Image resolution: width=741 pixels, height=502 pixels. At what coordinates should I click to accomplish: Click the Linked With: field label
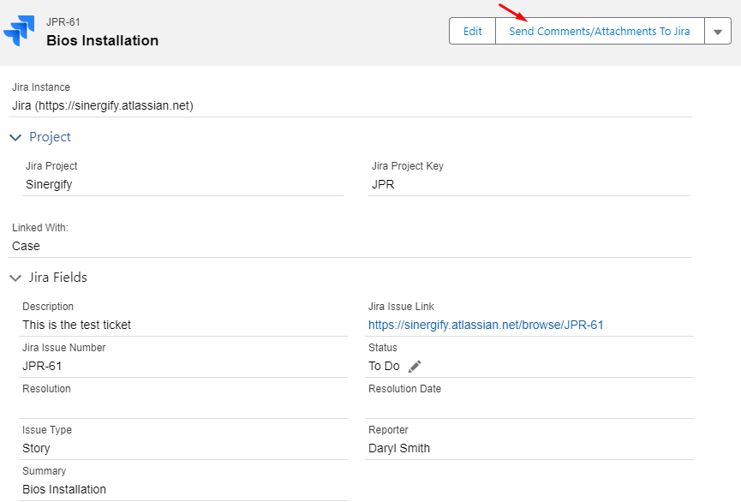point(40,228)
